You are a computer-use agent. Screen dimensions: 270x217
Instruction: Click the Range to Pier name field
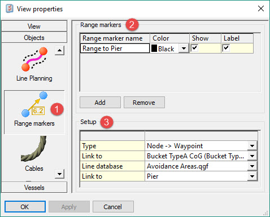(x=115, y=48)
